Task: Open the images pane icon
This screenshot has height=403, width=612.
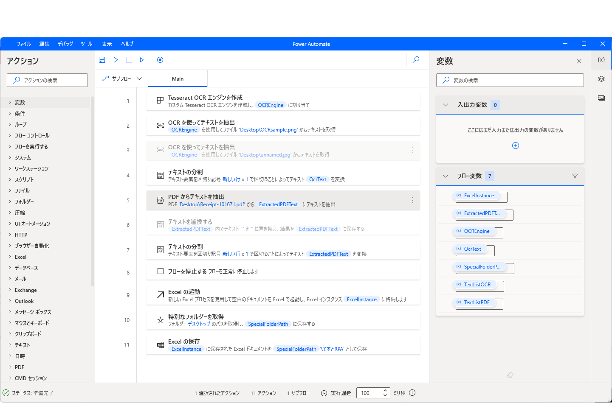Action: click(601, 98)
